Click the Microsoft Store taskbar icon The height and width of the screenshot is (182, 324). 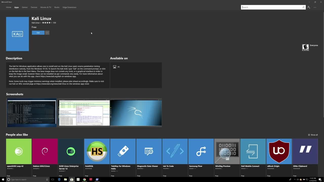[x=72, y=179]
